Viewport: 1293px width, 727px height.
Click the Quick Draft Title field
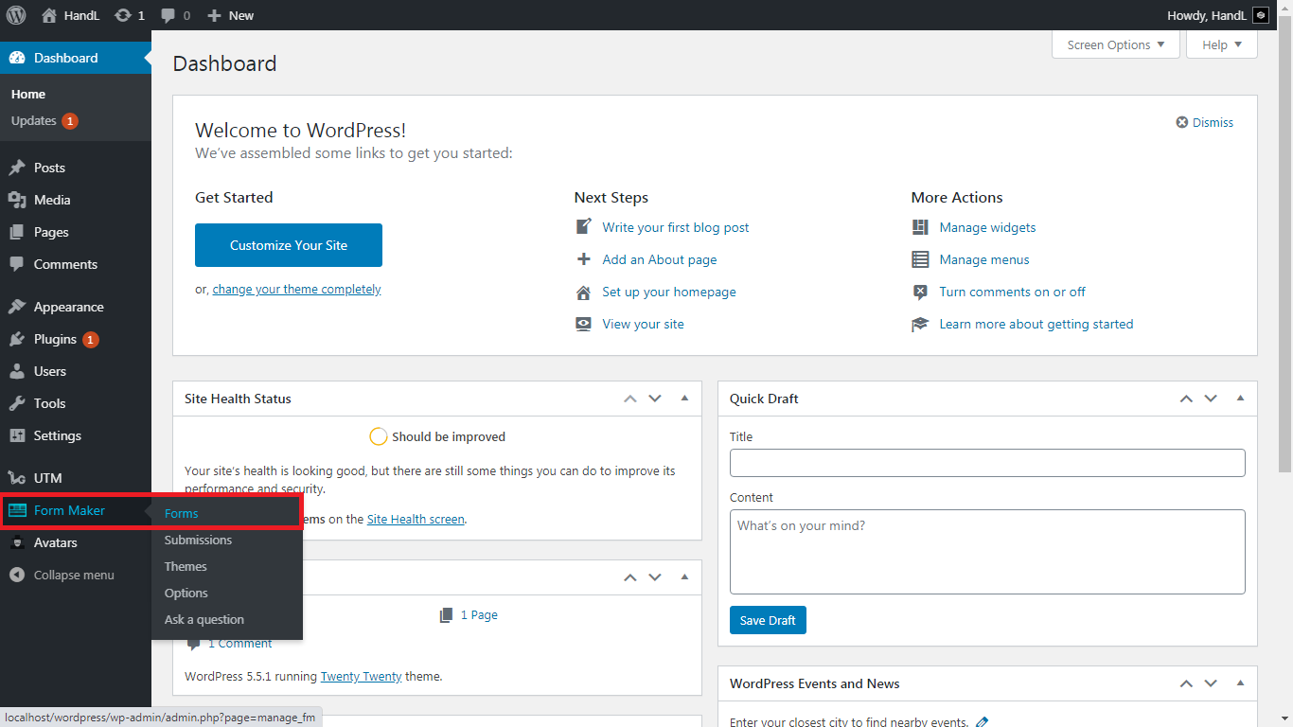click(986, 463)
